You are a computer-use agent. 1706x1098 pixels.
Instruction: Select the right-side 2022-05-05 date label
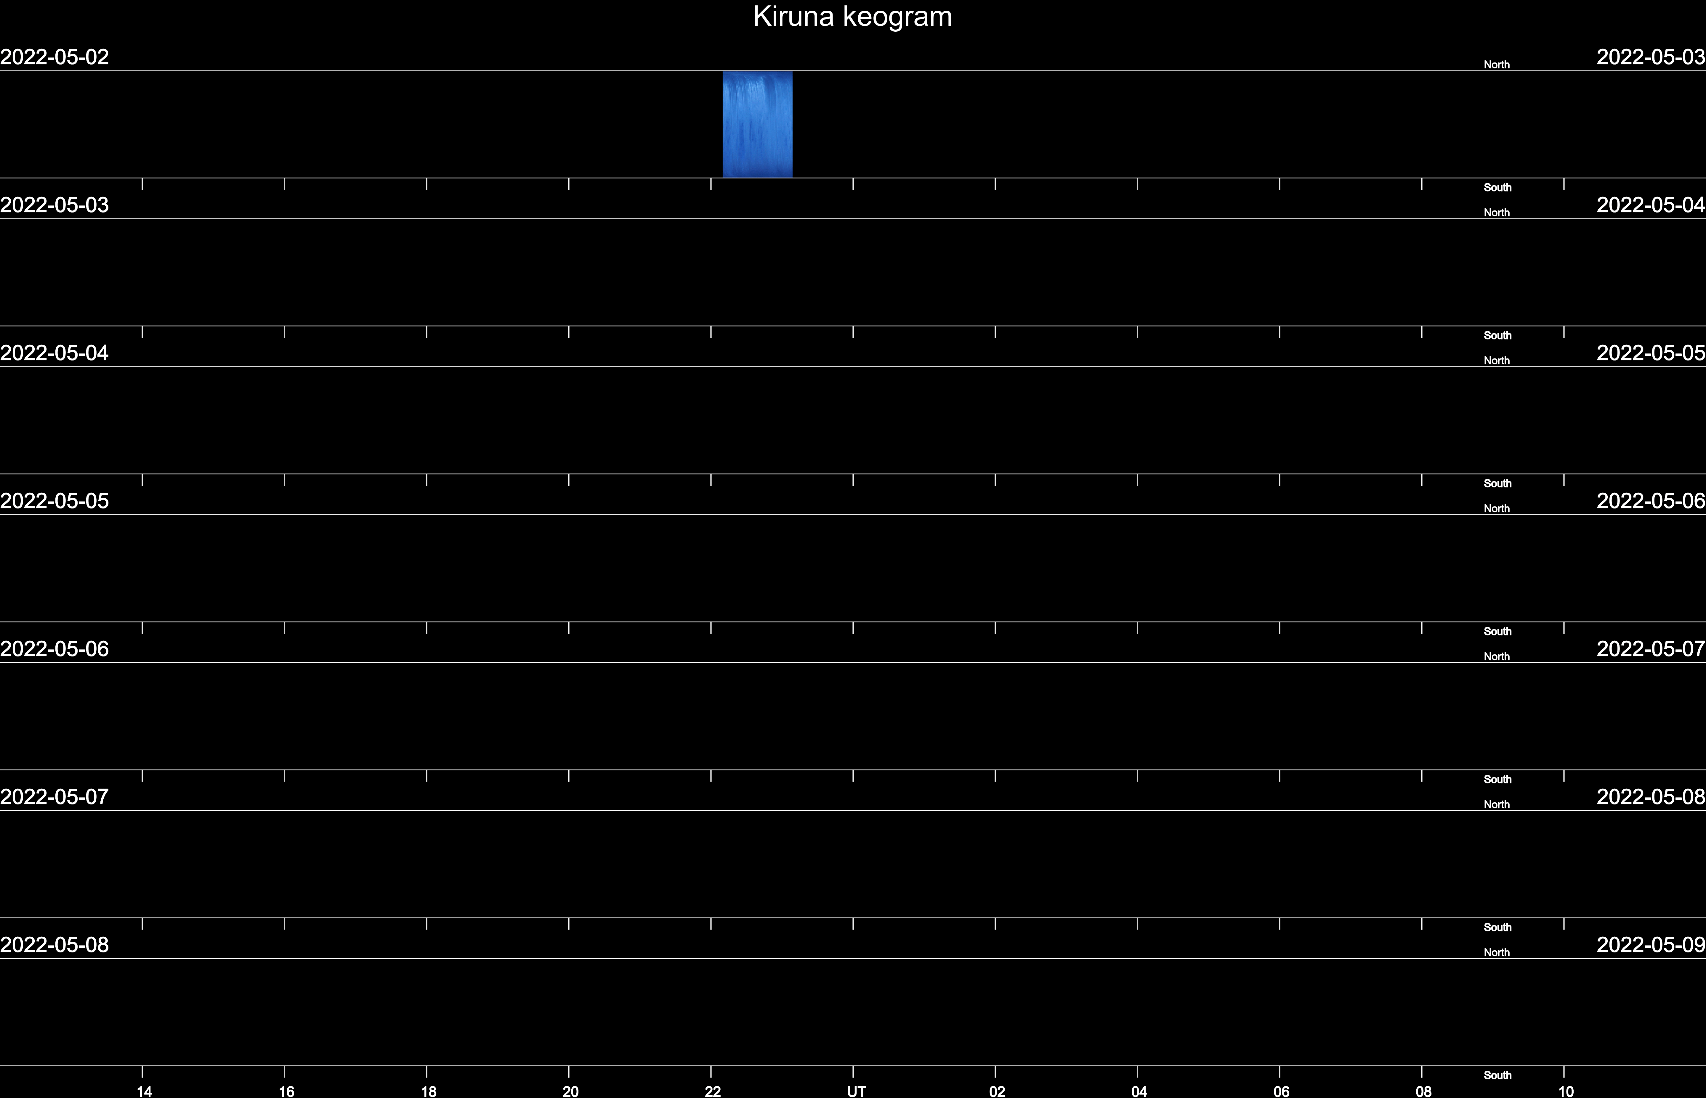click(x=1651, y=353)
